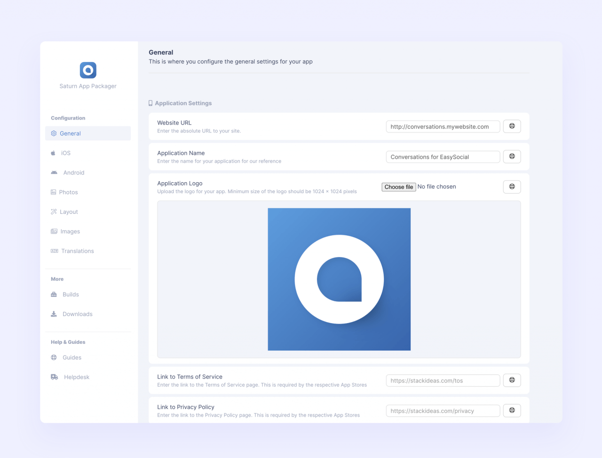Click the language icon beside Translations
The width and height of the screenshot is (602, 458).
(55, 251)
